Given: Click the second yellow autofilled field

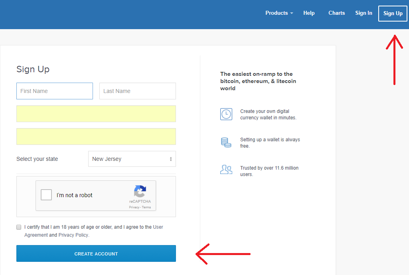Looking at the screenshot, I should [x=96, y=137].
